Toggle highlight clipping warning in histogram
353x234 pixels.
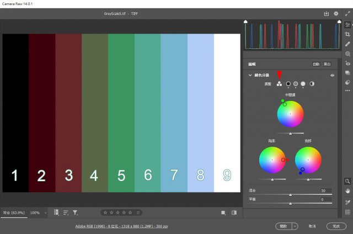[x=339, y=22]
